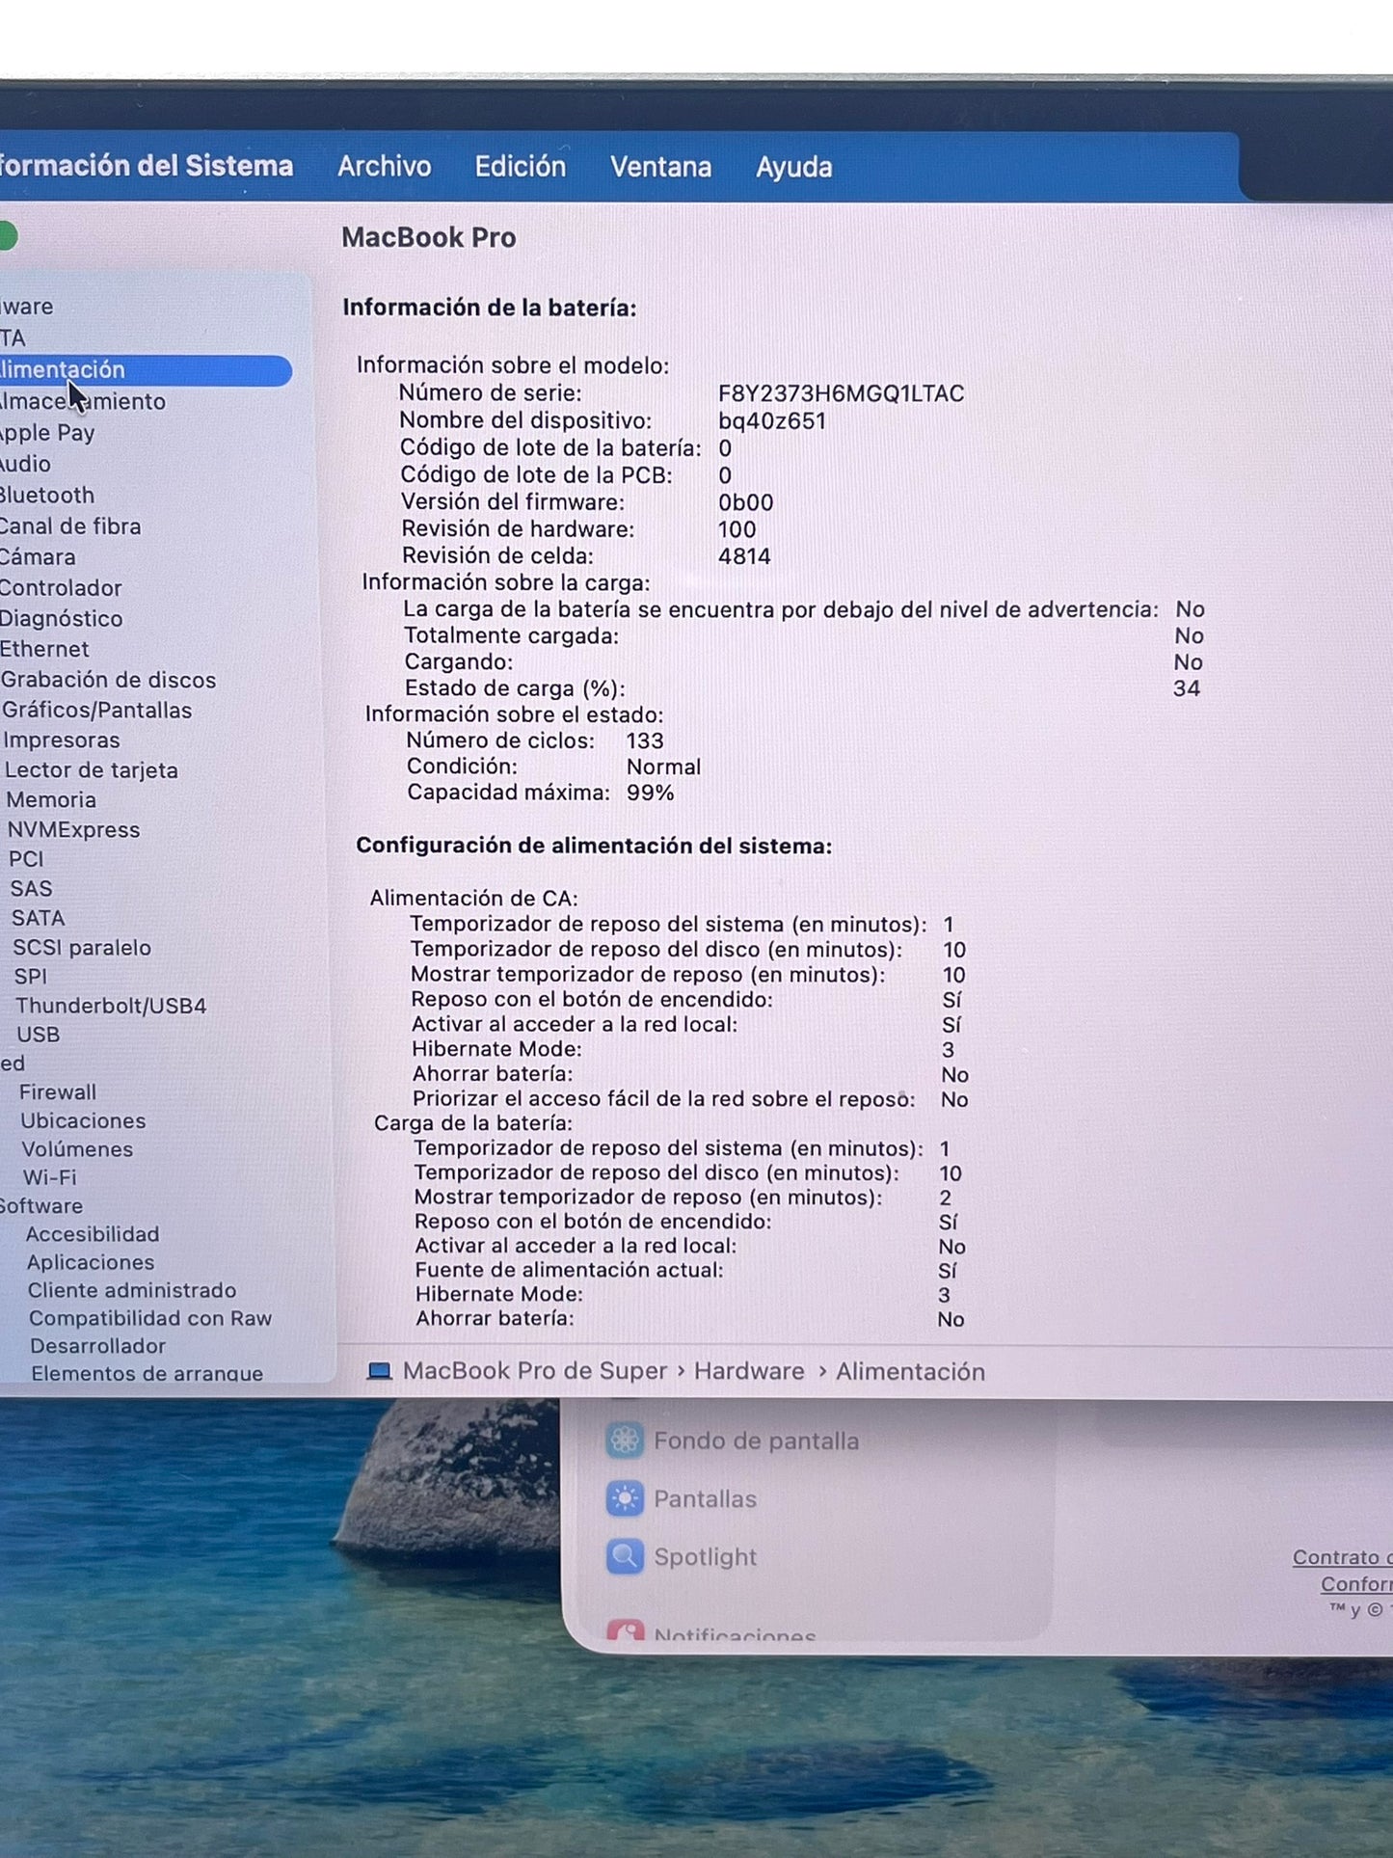
Task: Open the Contrato link in background window
Action: point(1342,1557)
